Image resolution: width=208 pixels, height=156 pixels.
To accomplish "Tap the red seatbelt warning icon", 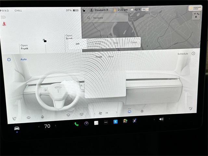I will tap(4, 24).
